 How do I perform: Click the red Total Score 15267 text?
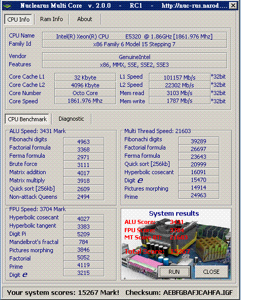(x=157, y=251)
